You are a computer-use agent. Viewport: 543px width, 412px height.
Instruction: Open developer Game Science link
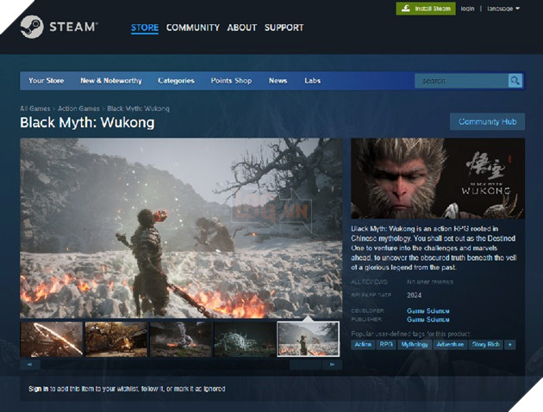(x=428, y=311)
